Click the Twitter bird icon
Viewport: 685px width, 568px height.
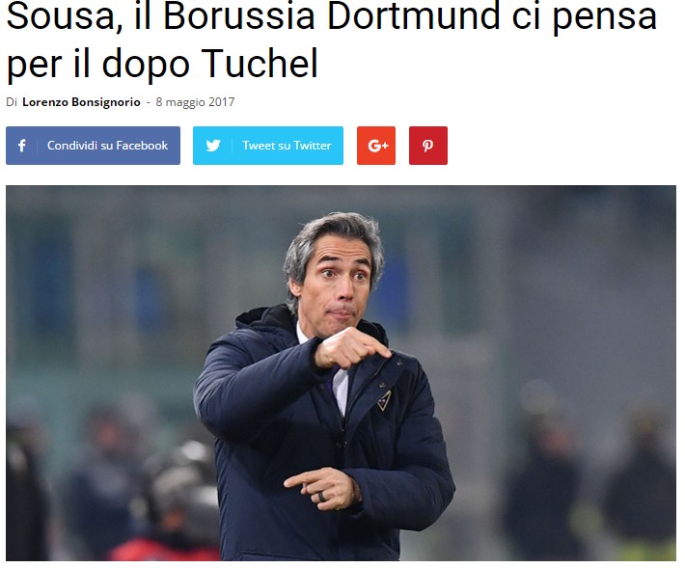point(213,146)
